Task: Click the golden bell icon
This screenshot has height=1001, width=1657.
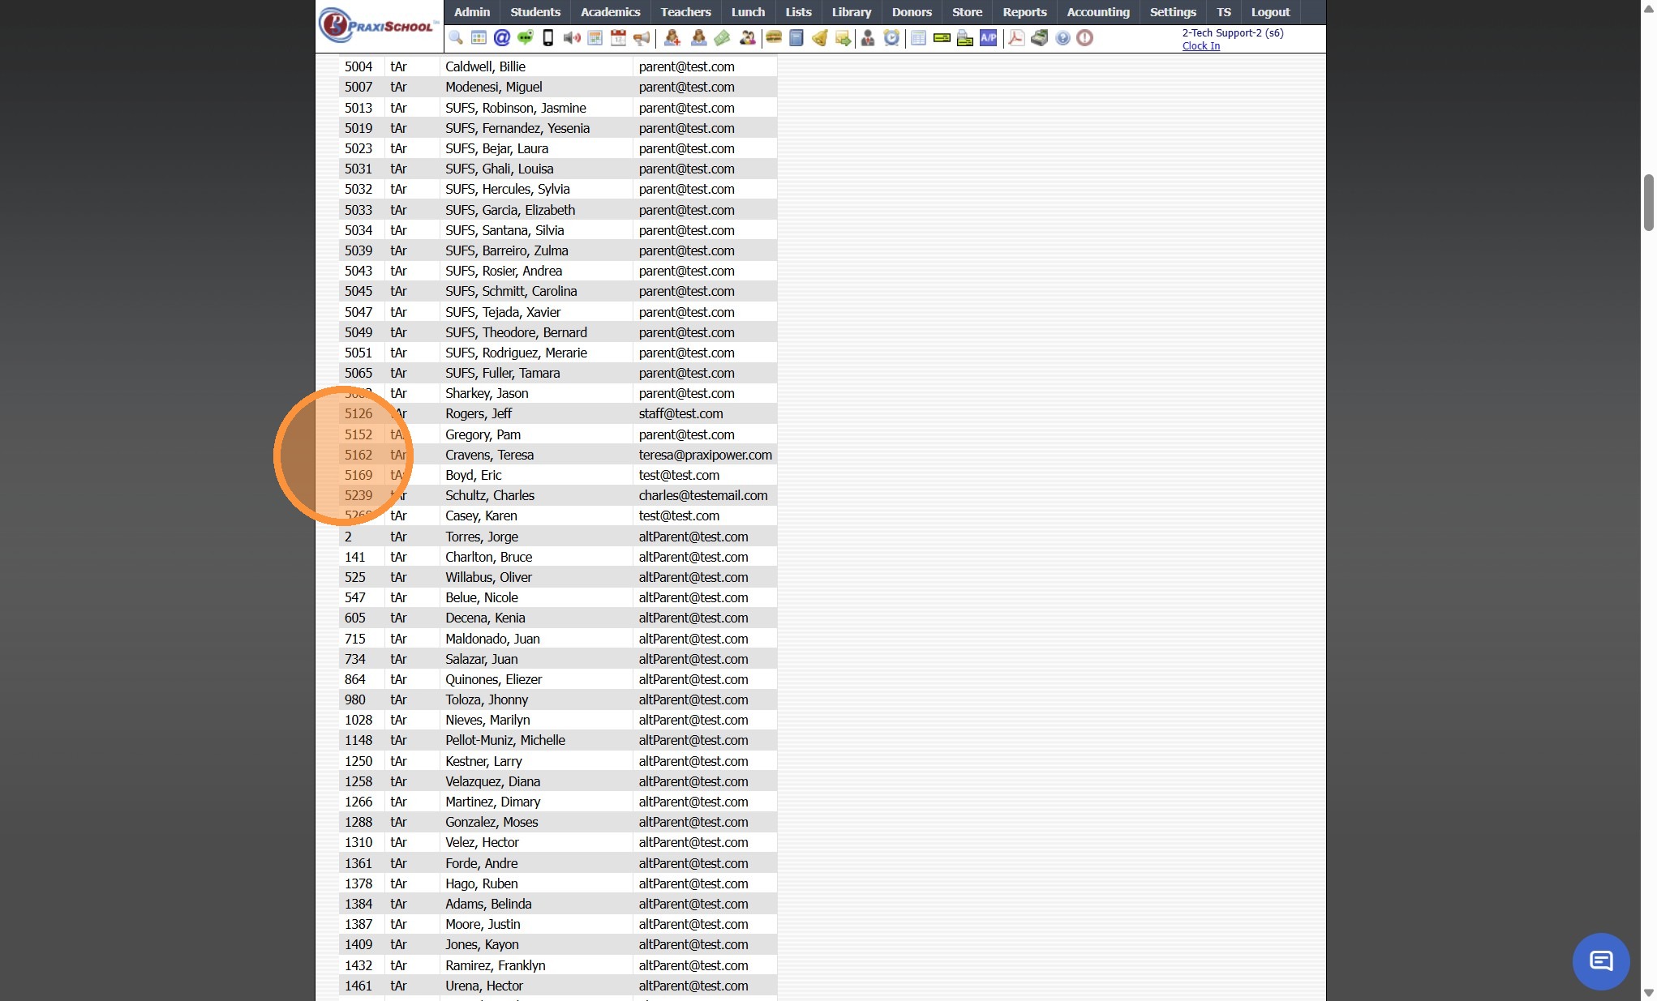Action: point(820,38)
